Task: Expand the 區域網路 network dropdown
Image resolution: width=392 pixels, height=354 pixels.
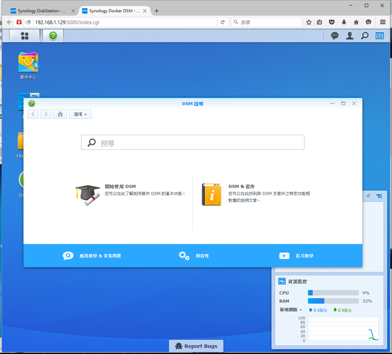Action: [291, 310]
